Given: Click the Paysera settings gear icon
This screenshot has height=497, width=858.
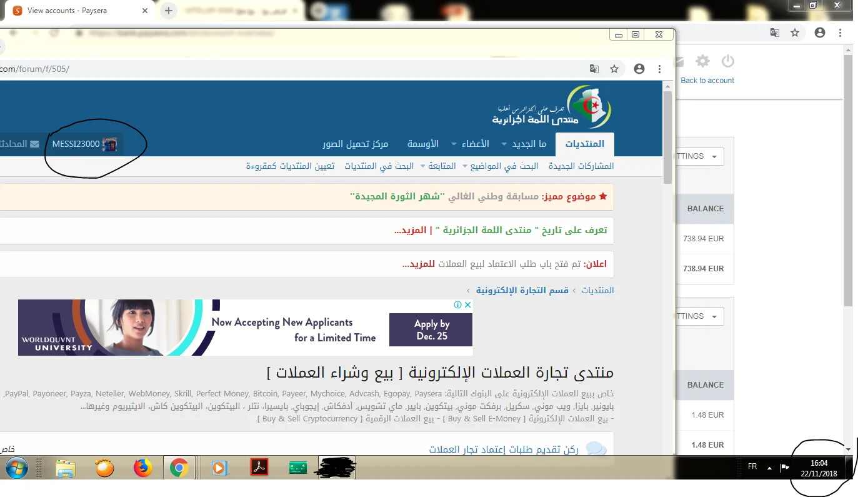Looking at the screenshot, I should click(703, 61).
